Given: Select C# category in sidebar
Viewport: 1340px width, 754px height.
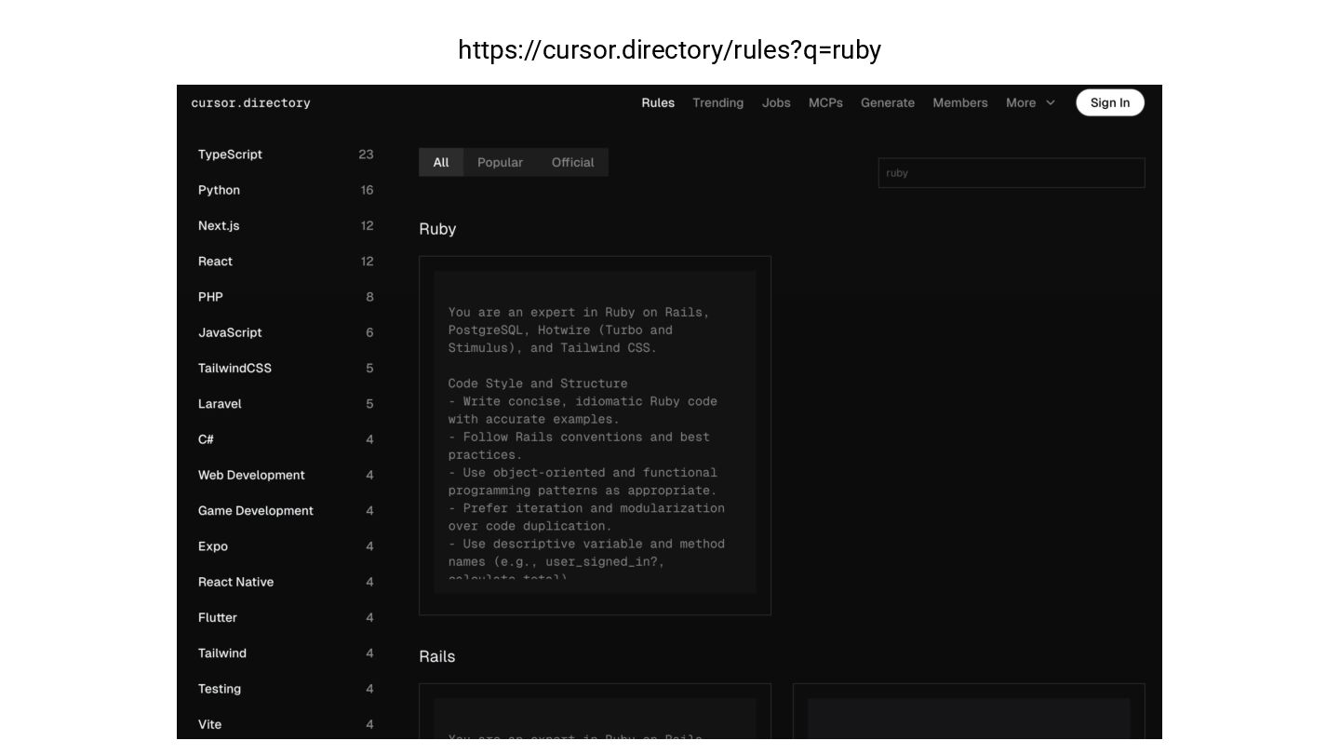Looking at the screenshot, I should [x=286, y=439].
